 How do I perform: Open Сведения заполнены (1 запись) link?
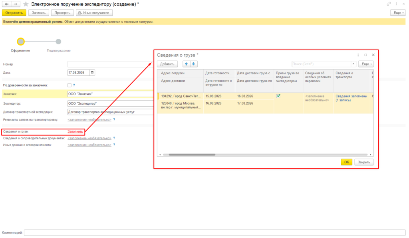click(351, 98)
